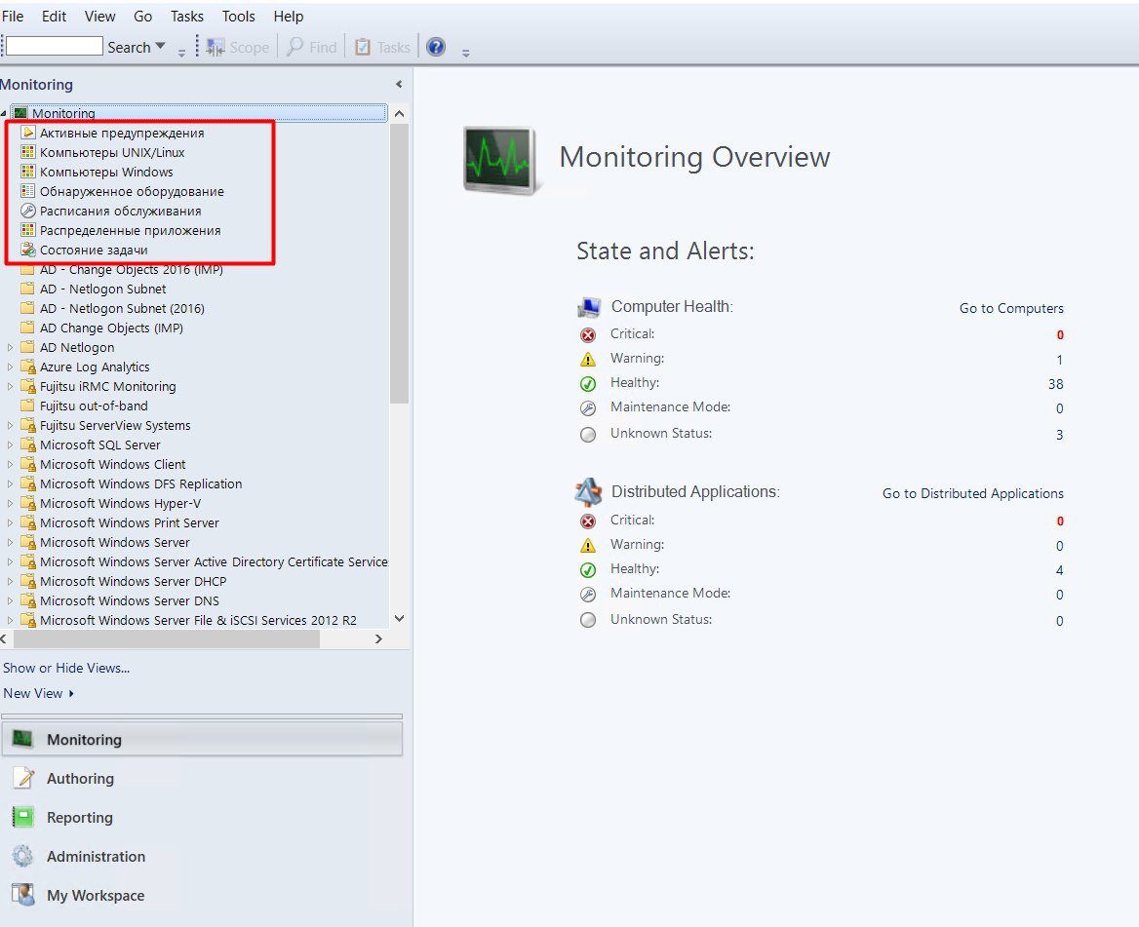Viewport: 1139px width, 927px height.
Task: Open the Edit menu
Action: [x=54, y=16]
